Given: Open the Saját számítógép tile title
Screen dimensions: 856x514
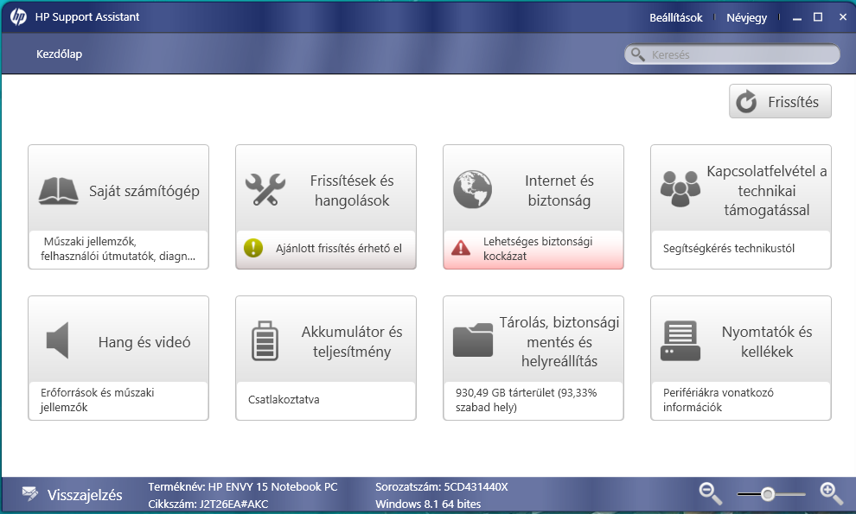Looking at the screenshot, I should pyautogui.click(x=144, y=191).
